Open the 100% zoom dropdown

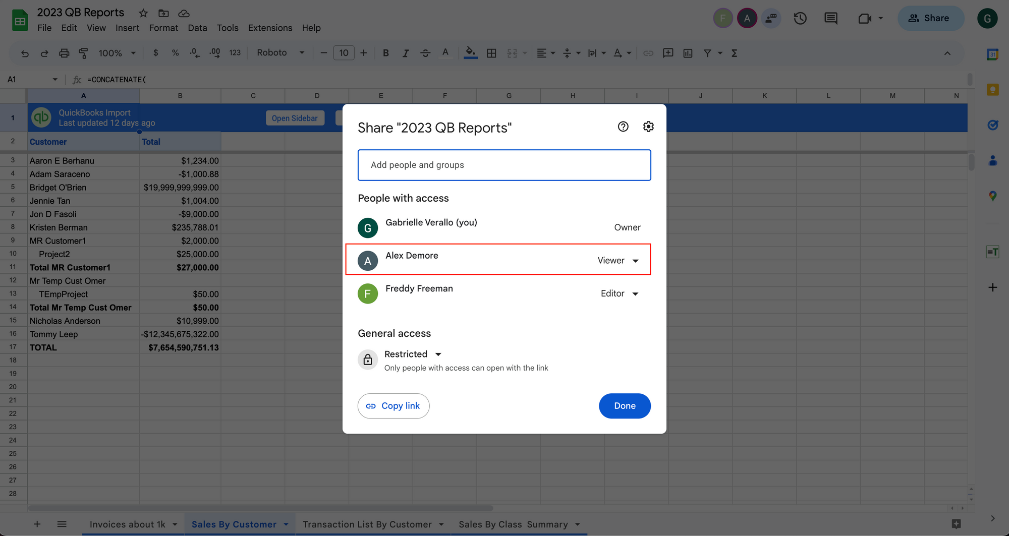pos(117,53)
